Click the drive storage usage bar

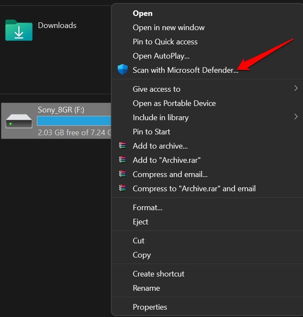[74, 121]
